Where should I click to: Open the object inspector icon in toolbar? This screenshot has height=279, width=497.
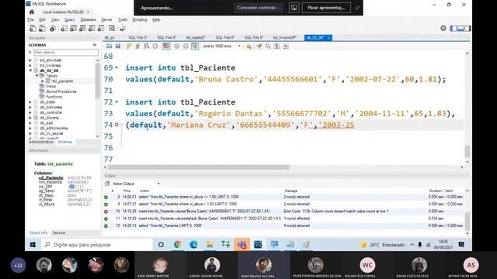[x=53, y=29]
